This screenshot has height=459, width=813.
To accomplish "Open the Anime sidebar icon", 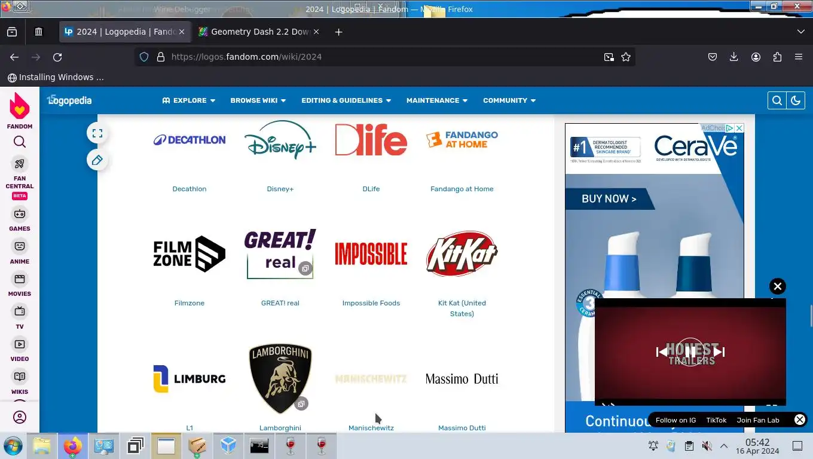I will [x=20, y=246].
